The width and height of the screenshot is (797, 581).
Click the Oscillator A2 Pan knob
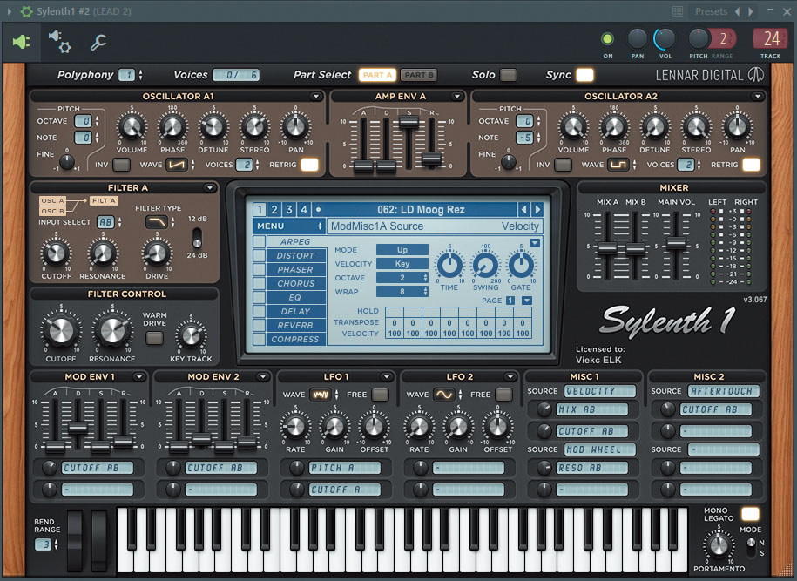click(737, 126)
